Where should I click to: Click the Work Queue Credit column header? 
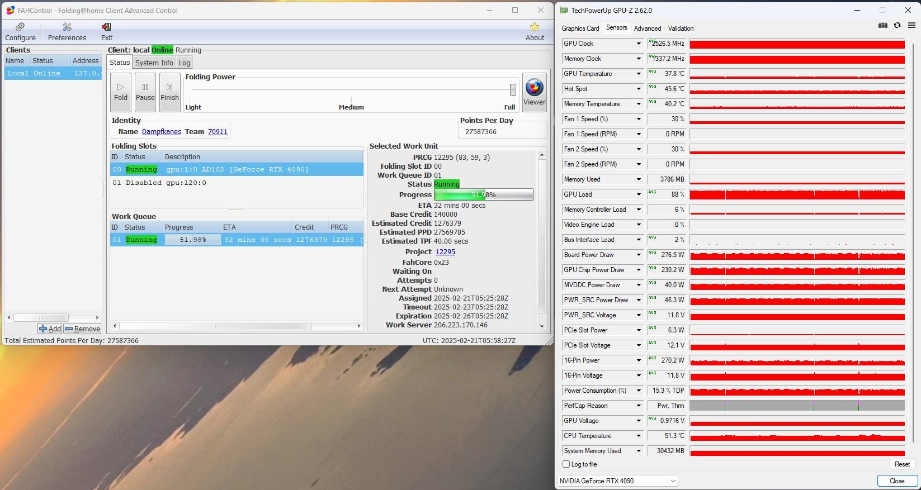click(x=310, y=227)
